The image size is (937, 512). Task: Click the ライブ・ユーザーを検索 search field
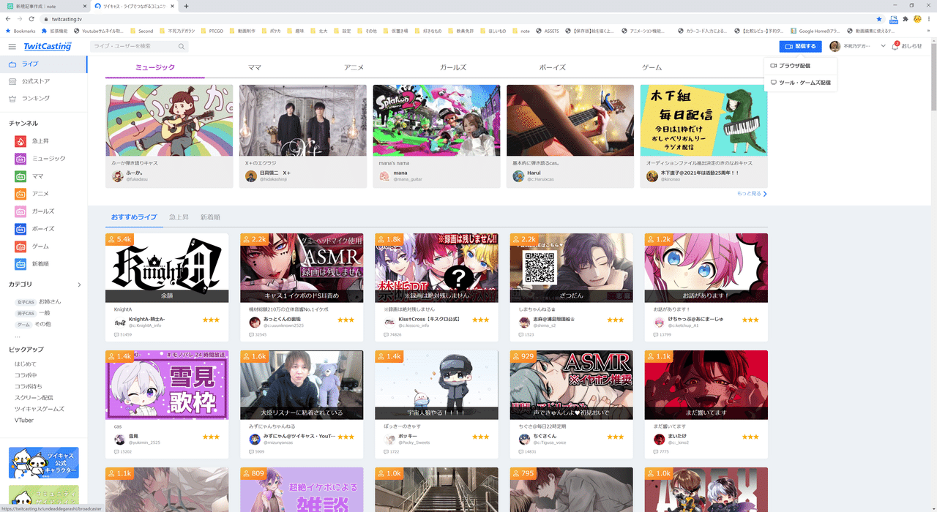coord(139,46)
